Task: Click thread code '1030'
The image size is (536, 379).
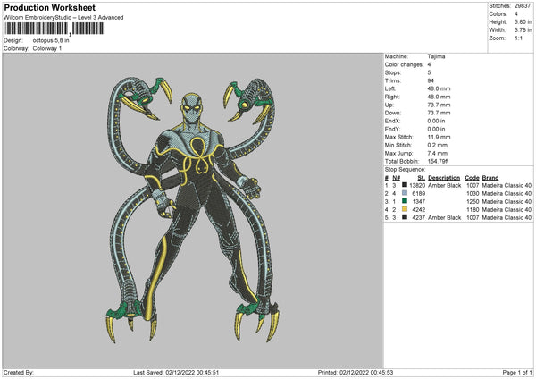Action: point(473,194)
